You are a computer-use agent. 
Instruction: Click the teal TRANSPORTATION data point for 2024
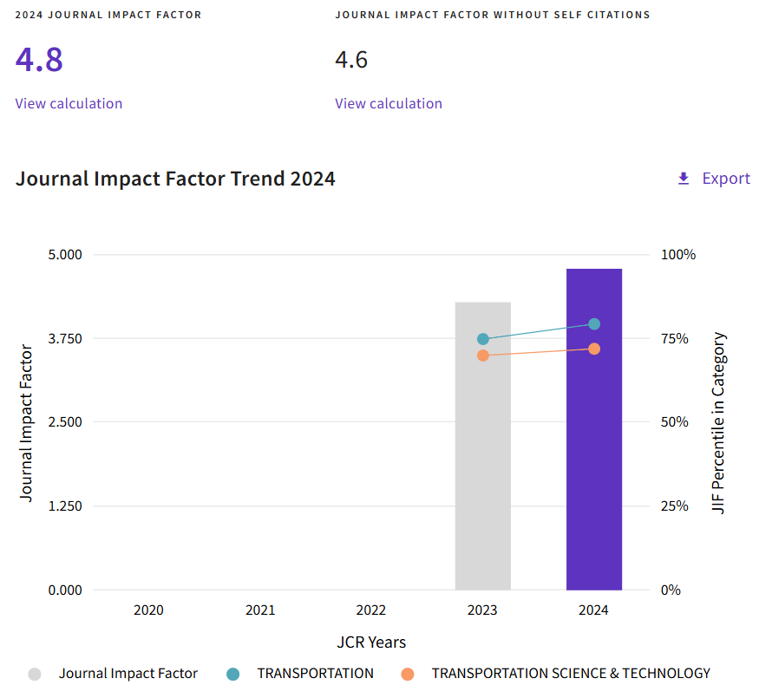pyautogui.click(x=594, y=324)
